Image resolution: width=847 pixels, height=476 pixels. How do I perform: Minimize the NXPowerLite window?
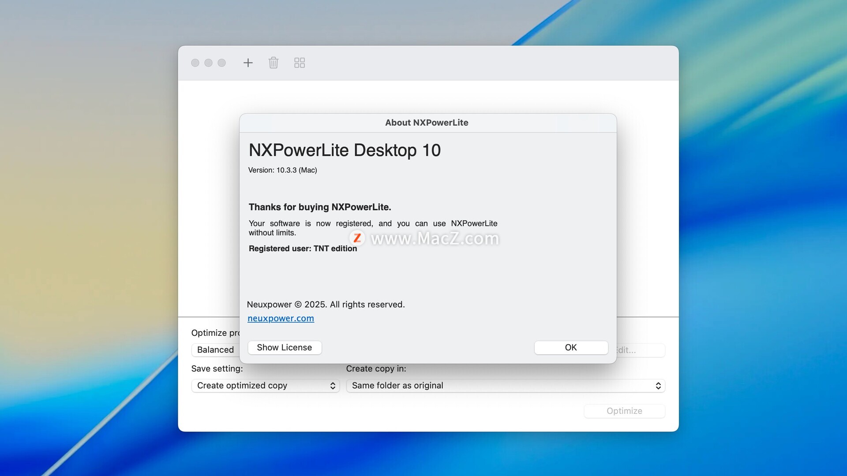[x=208, y=63]
